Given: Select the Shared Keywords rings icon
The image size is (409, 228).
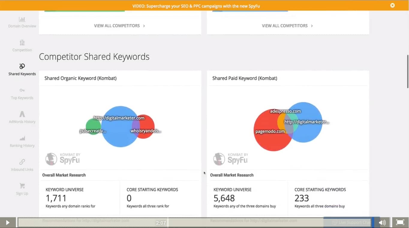Looking at the screenshot, I should (22, 66).
